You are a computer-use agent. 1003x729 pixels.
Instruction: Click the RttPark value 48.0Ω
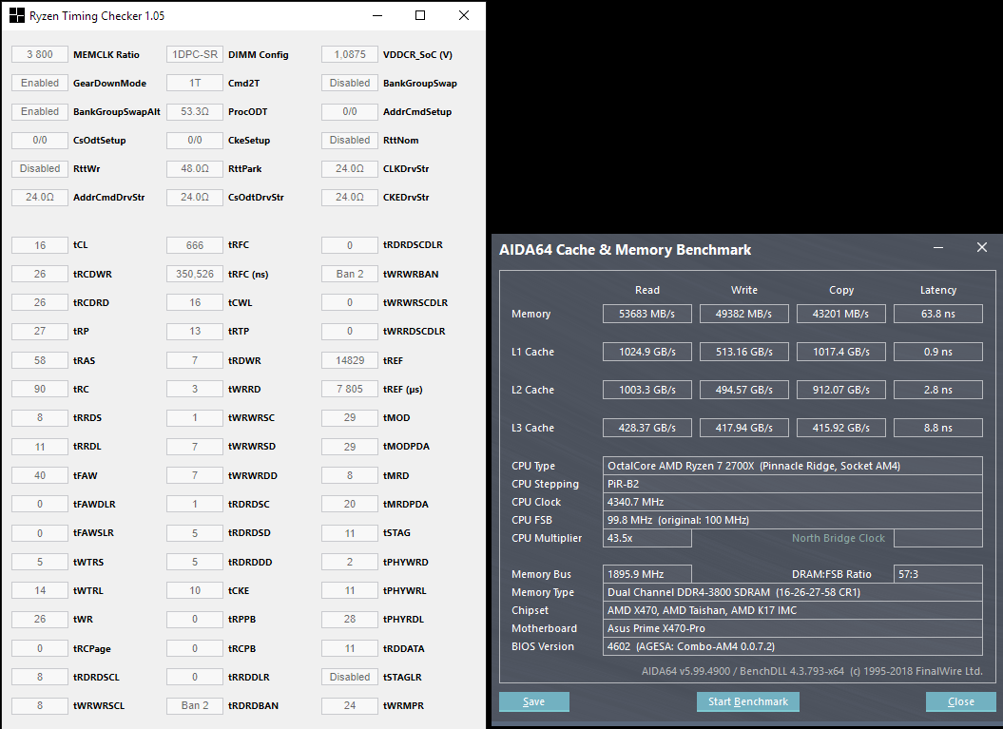pos(195,169)
